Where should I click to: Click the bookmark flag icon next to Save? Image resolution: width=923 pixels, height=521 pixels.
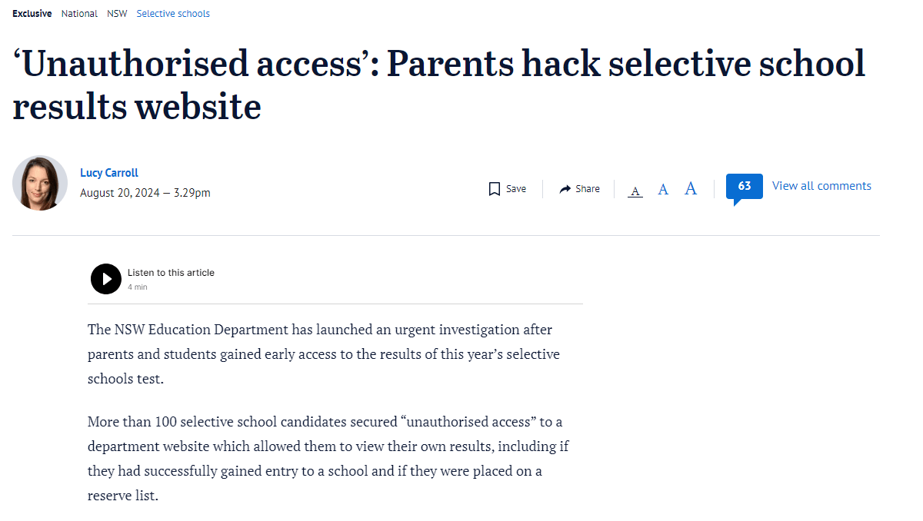click(493, 188)
